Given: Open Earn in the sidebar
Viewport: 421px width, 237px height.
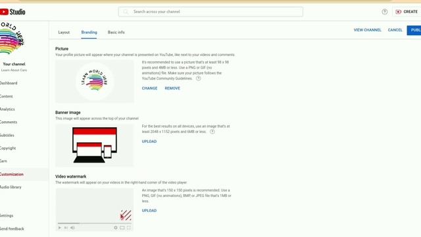Looking at the screenshot, I should tap(4, 161).
